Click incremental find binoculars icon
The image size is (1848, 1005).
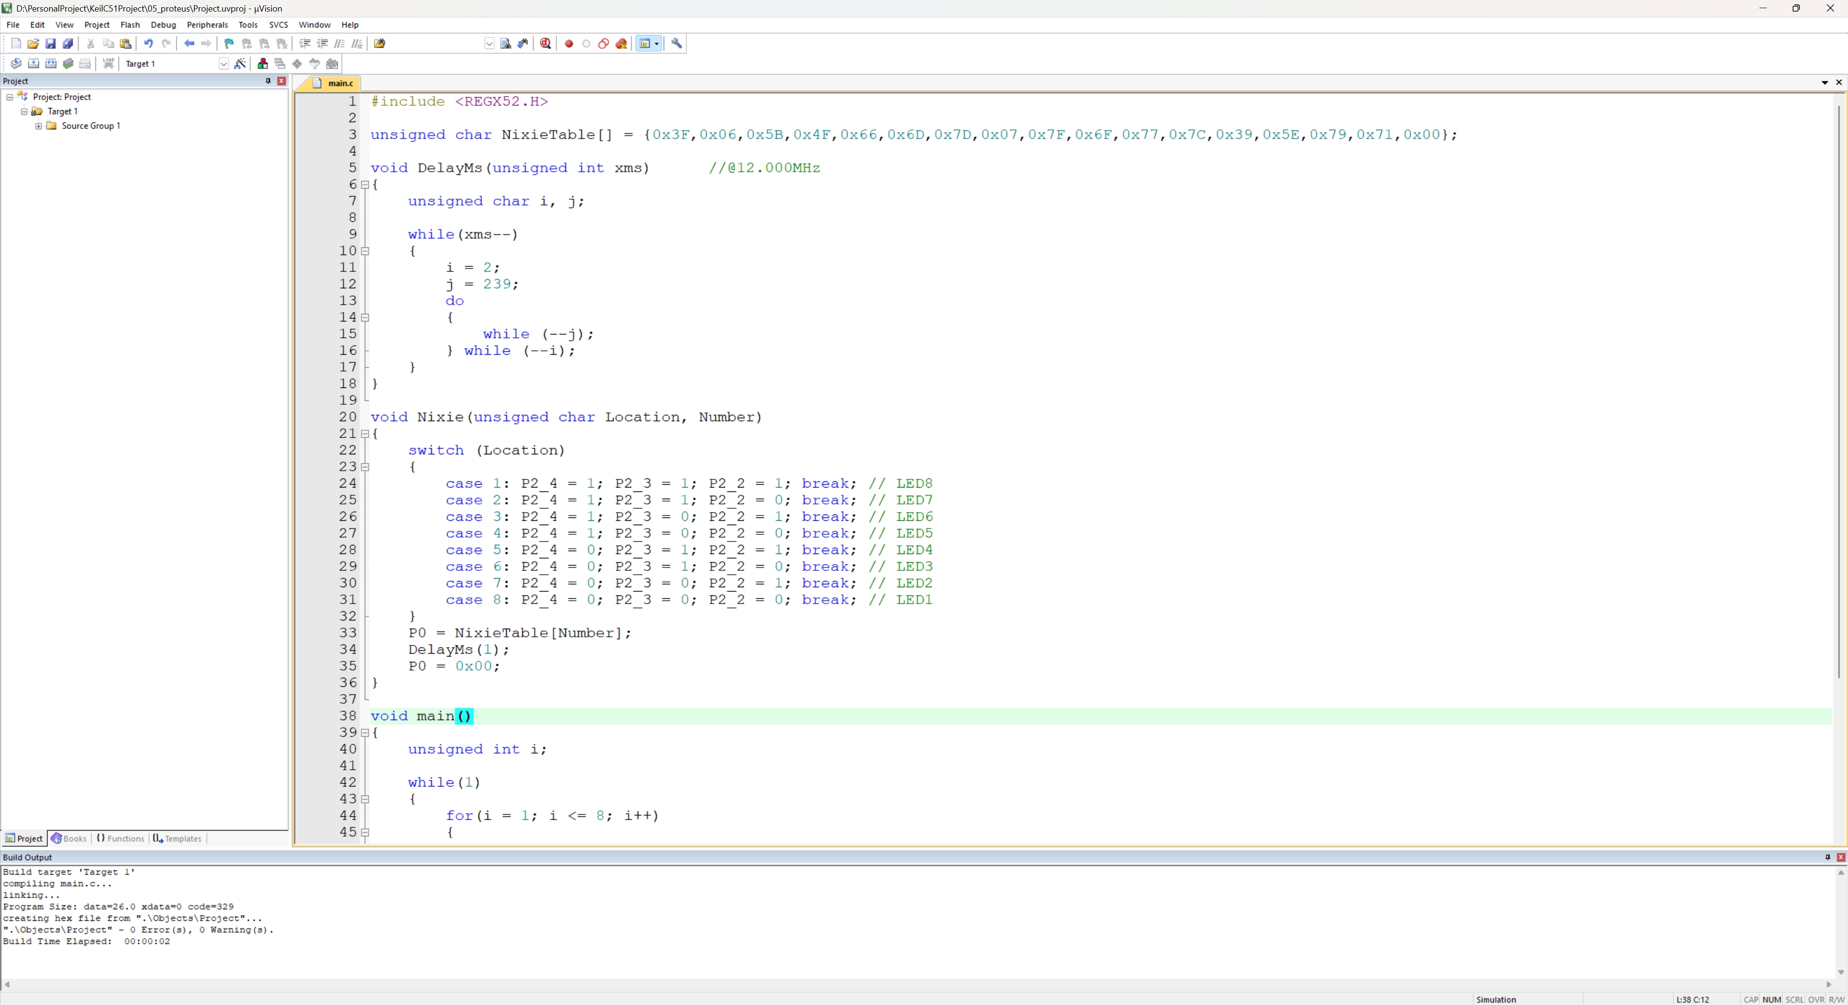[x=523, y=44]
